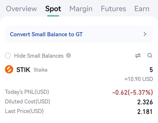Tap the orange STIK coin logo
The image size is (158, 123).
[9, 69]
